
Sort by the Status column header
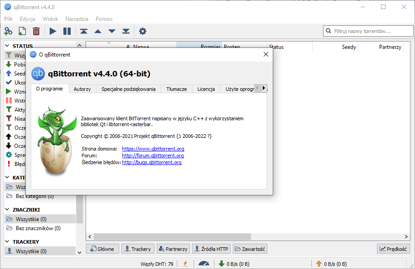tap(290, 47)
